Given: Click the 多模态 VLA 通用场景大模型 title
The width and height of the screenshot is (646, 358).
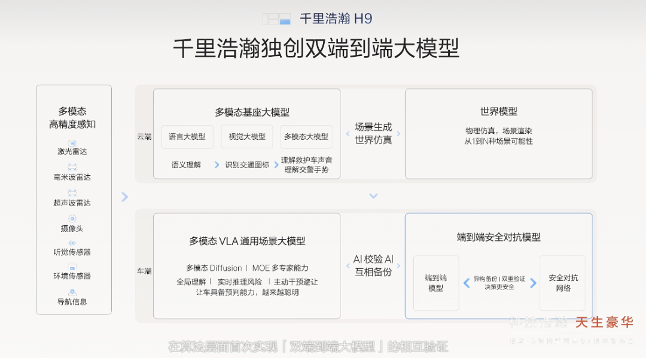Looking at the screenshot, I should pos(247,241).
